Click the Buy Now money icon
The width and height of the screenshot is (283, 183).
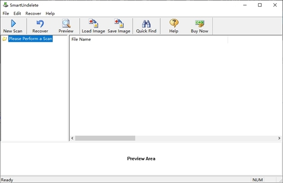coord(200,24)
